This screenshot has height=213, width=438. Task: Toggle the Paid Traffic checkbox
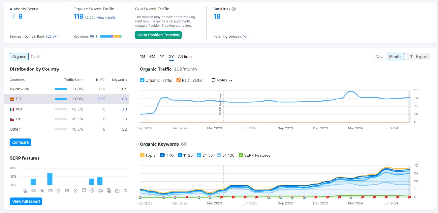[x=178, y=80]
